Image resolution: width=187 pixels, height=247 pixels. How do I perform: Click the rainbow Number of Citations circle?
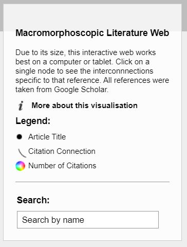21,166
